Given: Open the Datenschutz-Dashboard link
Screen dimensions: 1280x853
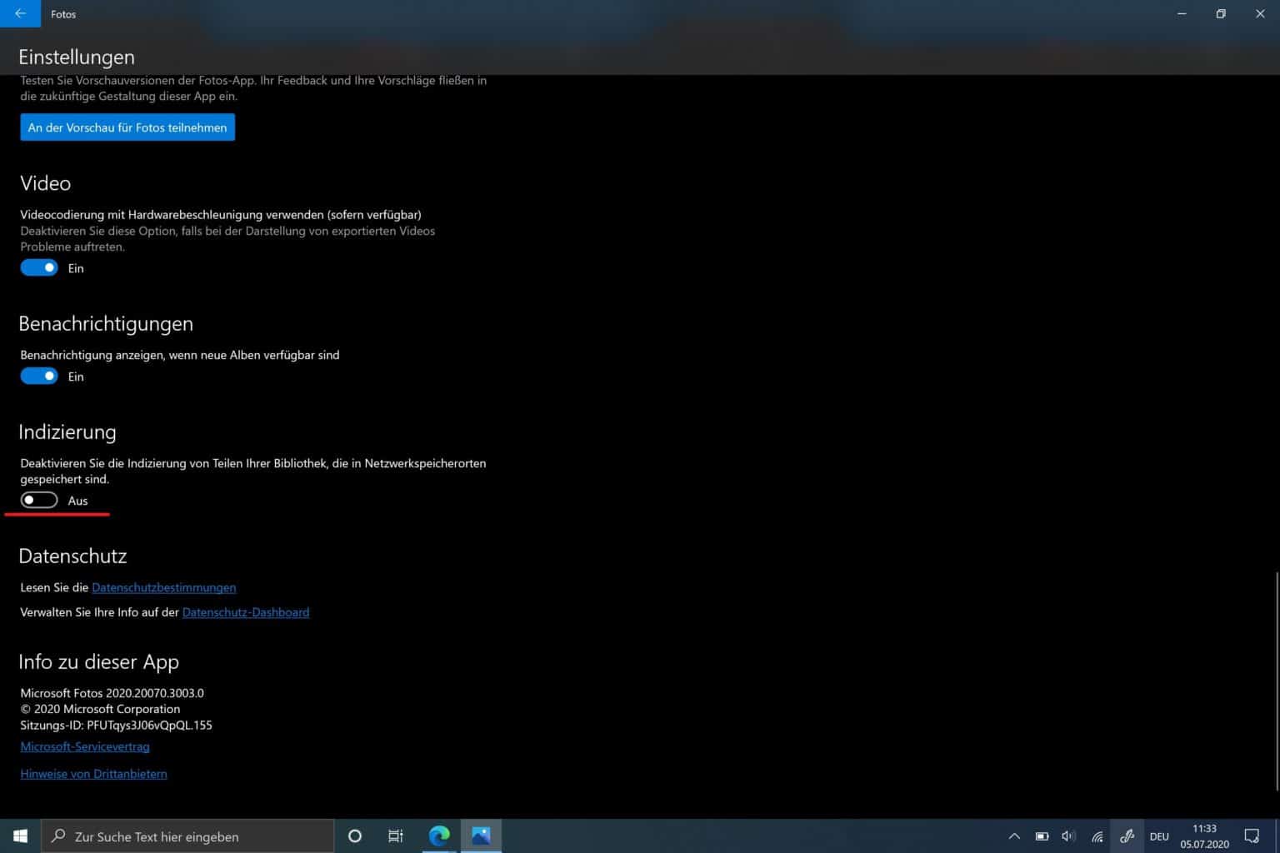Looking at the screenshot, I should click(246, 612).
